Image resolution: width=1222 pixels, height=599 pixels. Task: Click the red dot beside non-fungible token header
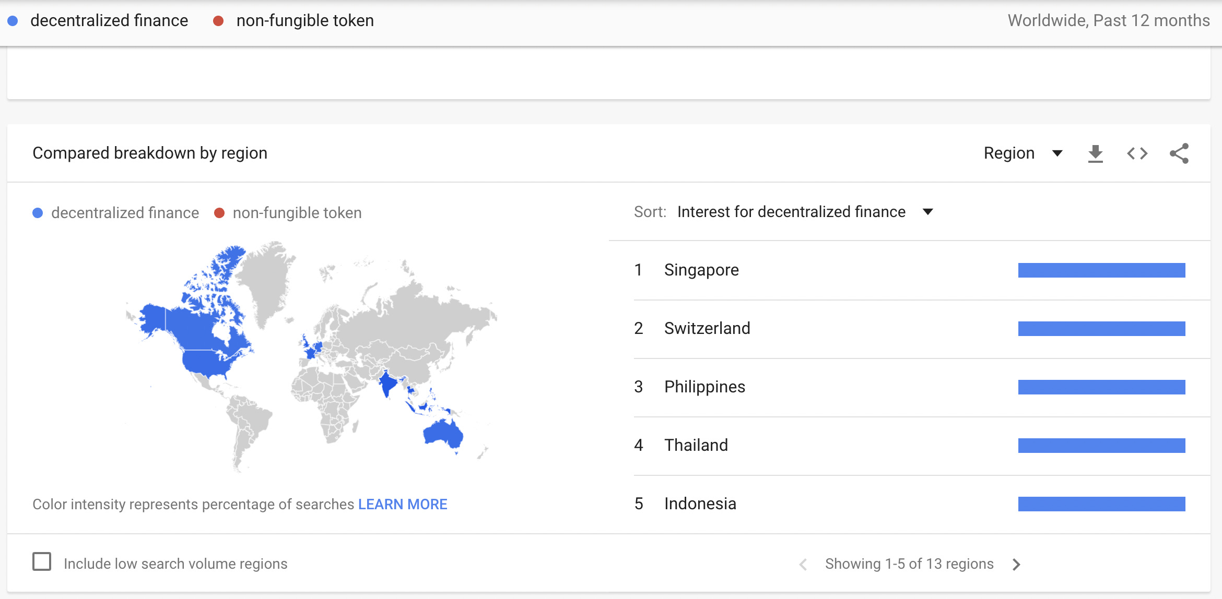[218, 21]
